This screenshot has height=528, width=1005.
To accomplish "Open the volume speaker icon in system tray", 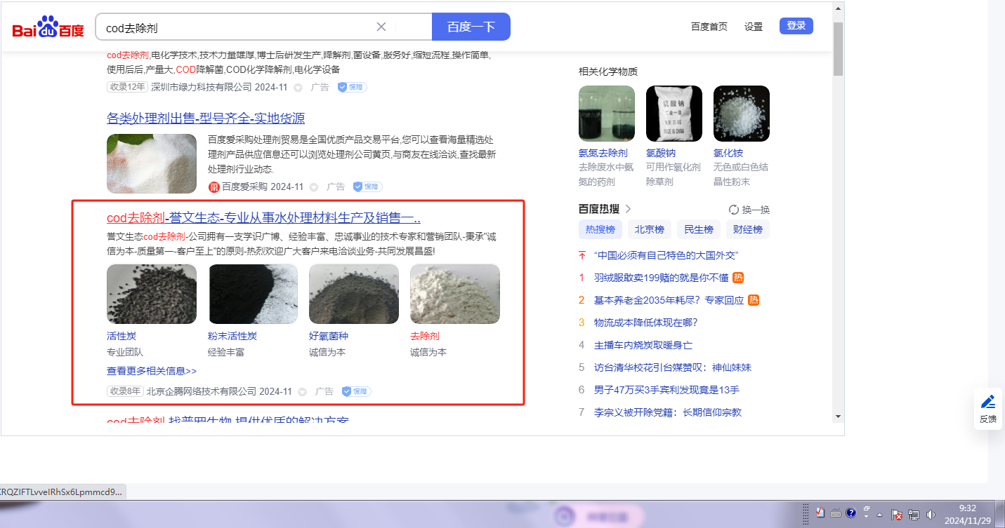I will coord(931,515).
